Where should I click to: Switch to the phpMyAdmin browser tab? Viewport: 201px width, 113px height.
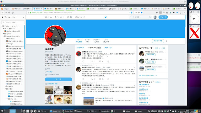(167, 9)
